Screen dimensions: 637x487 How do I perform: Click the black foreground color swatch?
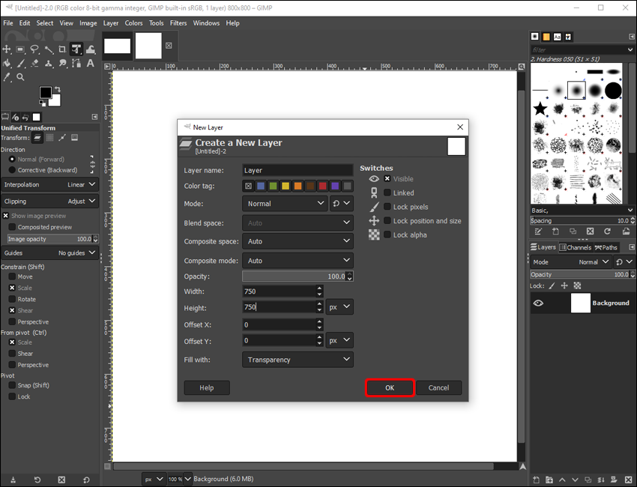(45, 92)
